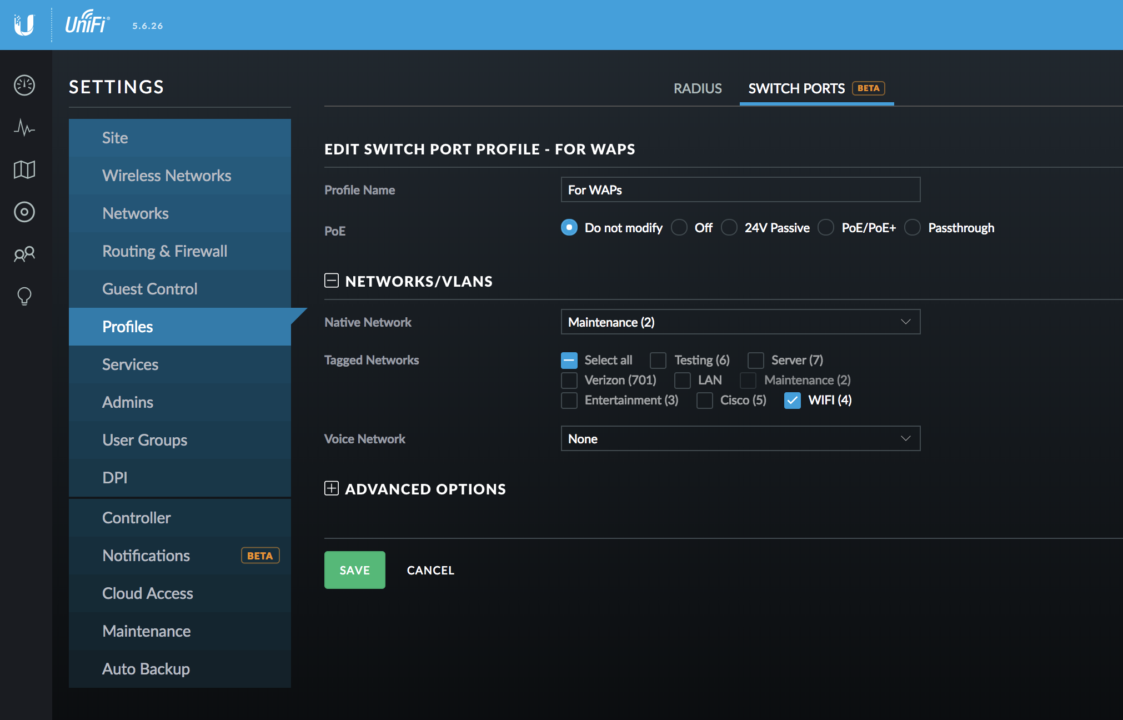Enable the PoE/PoE+ radio button
1123x720 pixels.
tap(826, 228)
